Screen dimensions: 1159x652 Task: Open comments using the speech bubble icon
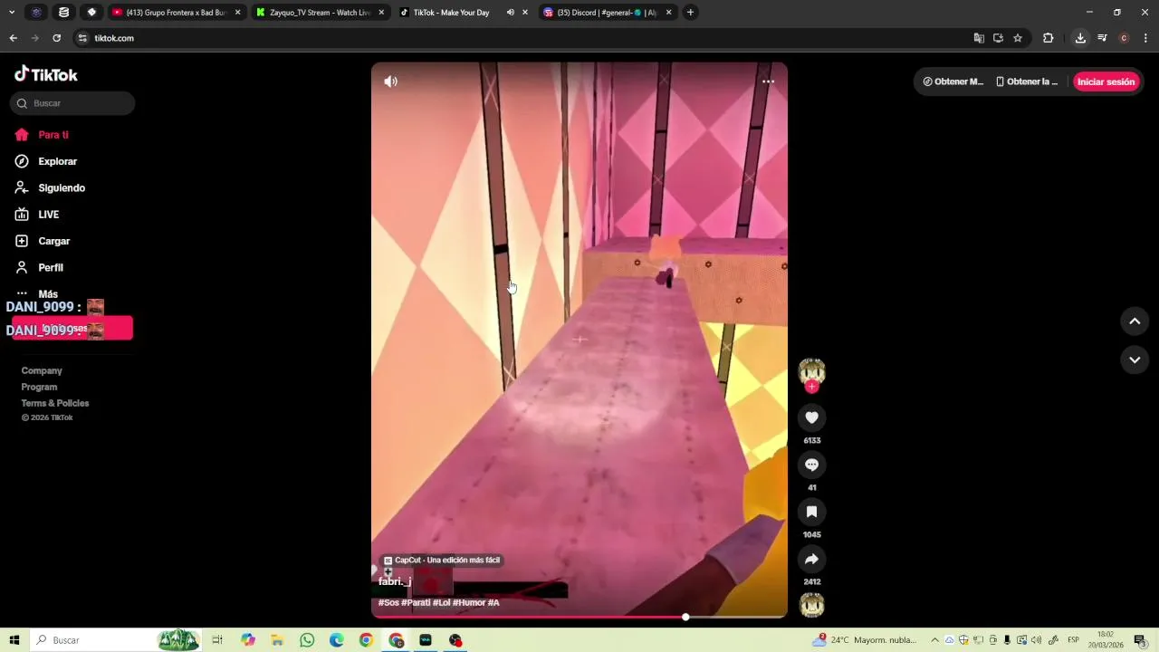pos(811,465)
